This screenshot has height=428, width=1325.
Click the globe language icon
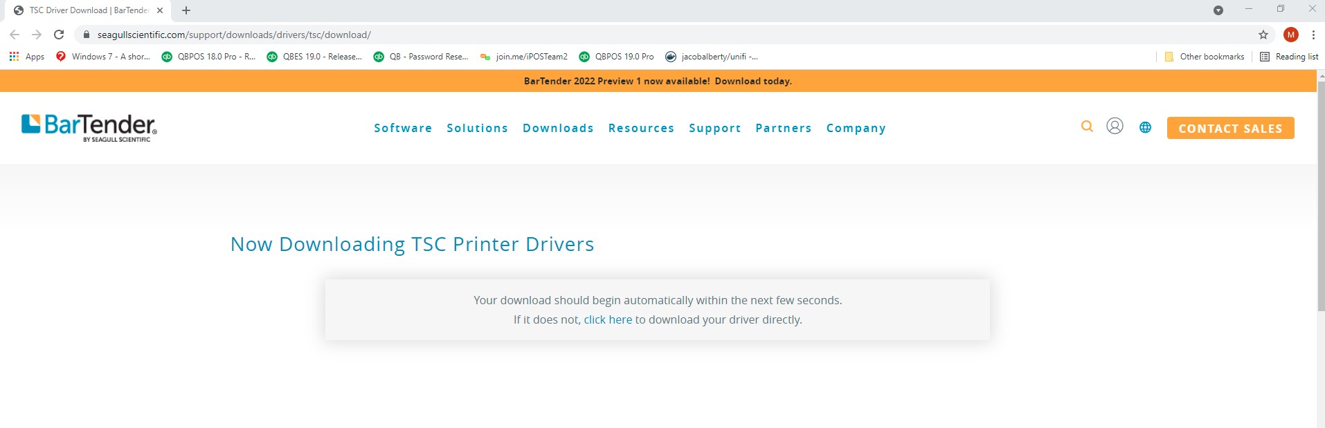point(1145,127)
